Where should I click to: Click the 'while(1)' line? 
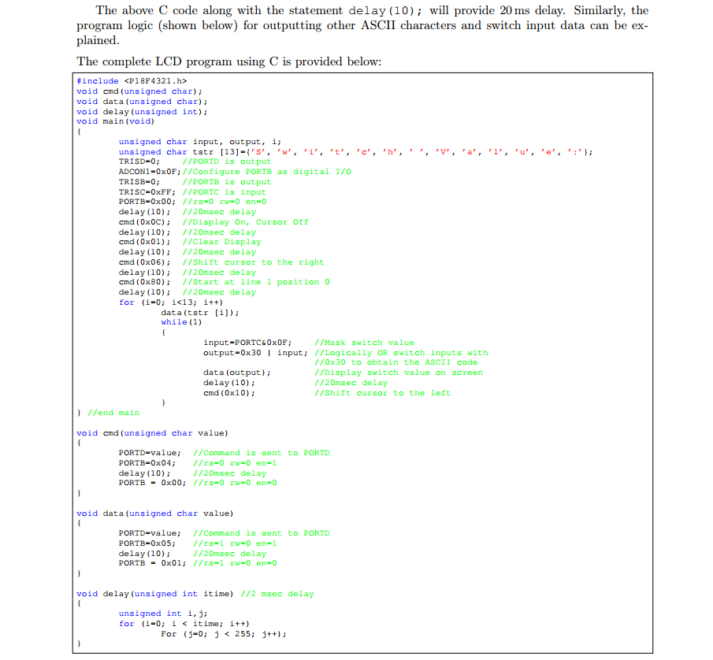click(x=181, y=322)
